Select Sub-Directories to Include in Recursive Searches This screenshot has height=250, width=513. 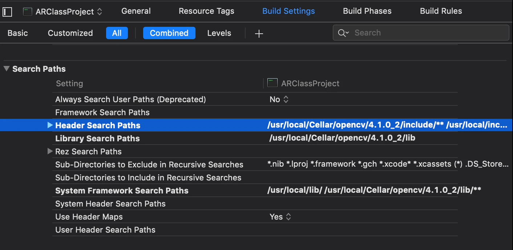148,178
